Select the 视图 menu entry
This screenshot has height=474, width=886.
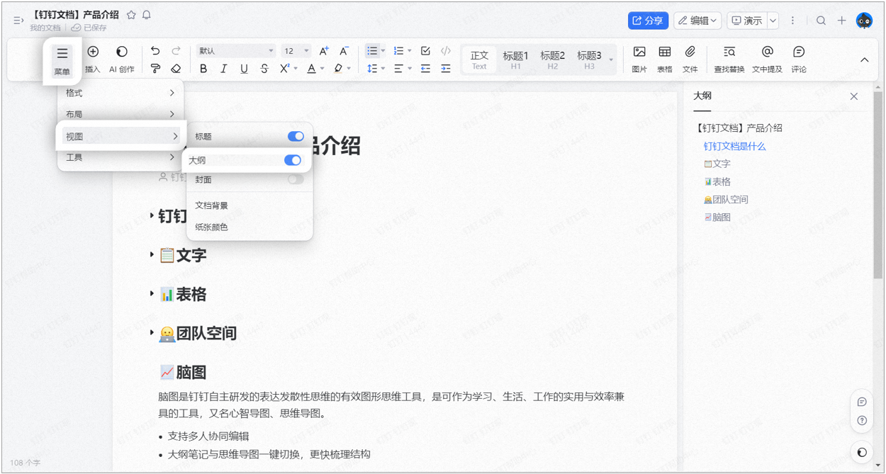pos(120,136)
